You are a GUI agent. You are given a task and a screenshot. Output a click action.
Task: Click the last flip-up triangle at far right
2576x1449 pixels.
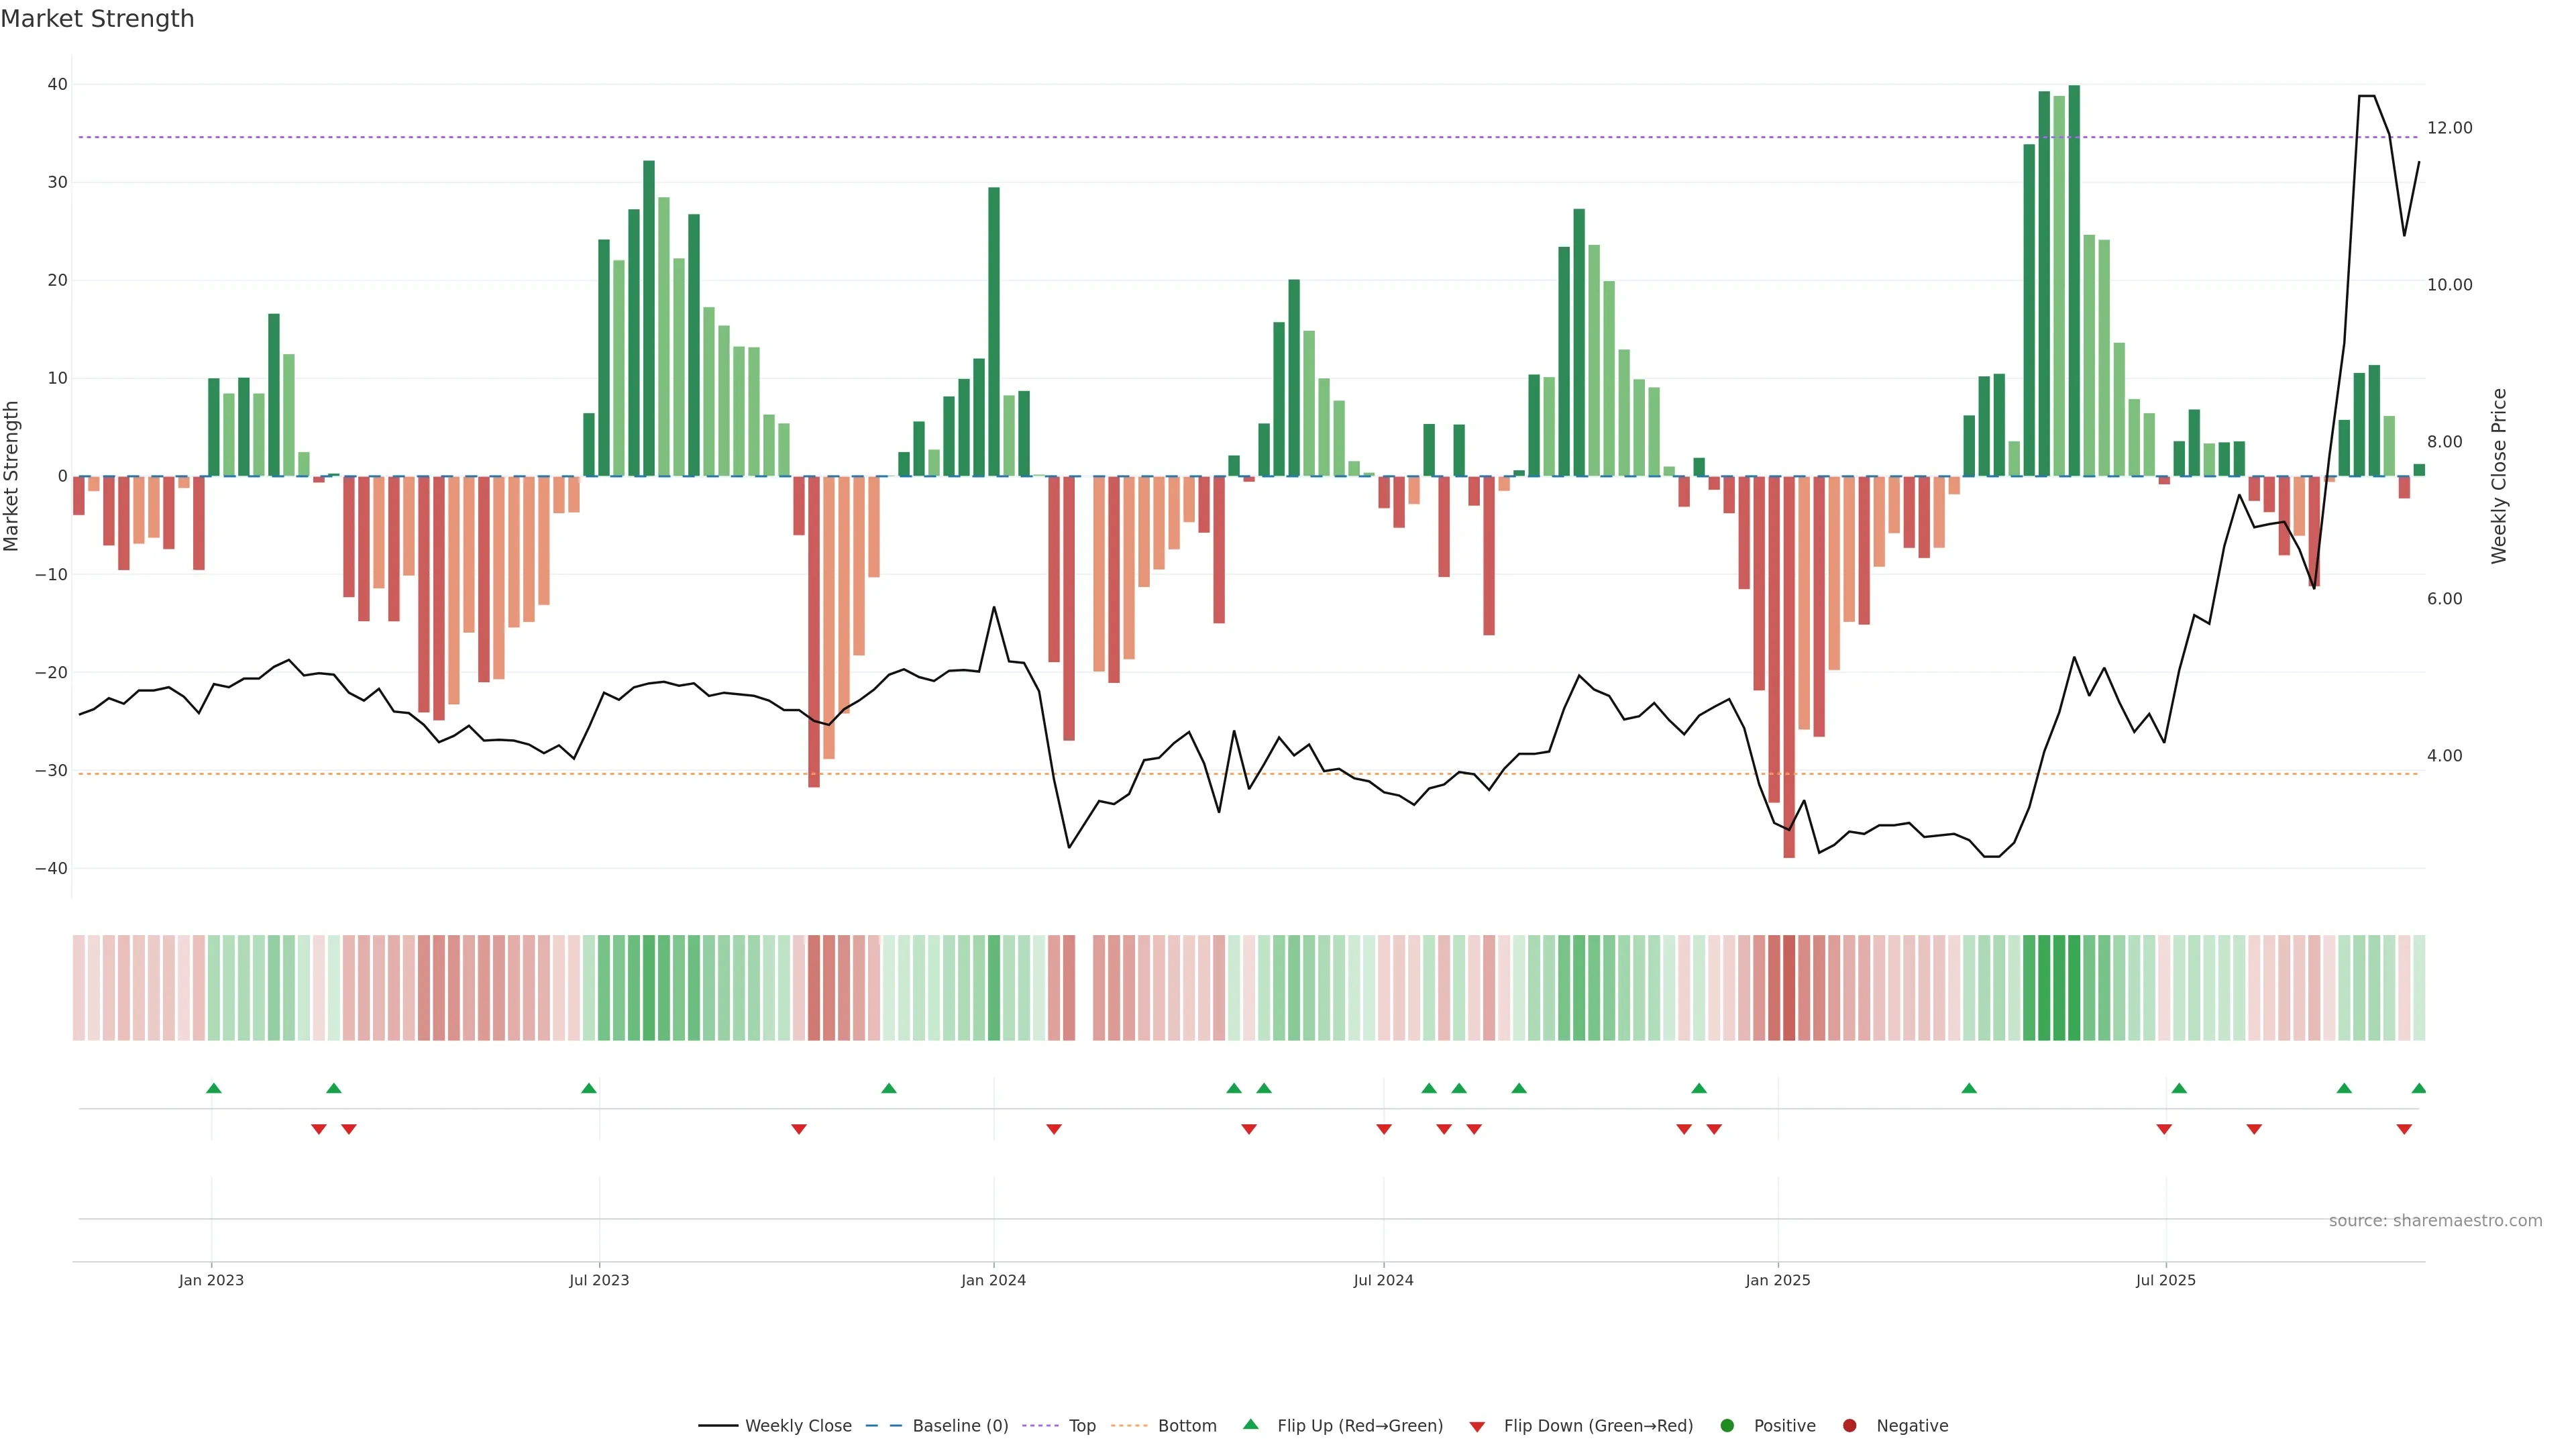click(2419, 1088)
